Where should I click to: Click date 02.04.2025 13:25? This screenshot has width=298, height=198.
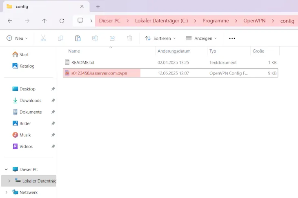(173, 62)
